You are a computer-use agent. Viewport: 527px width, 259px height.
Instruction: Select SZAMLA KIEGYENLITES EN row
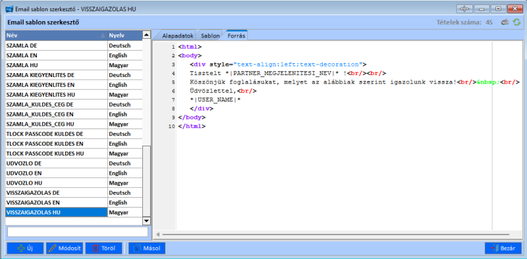[74, 85]
